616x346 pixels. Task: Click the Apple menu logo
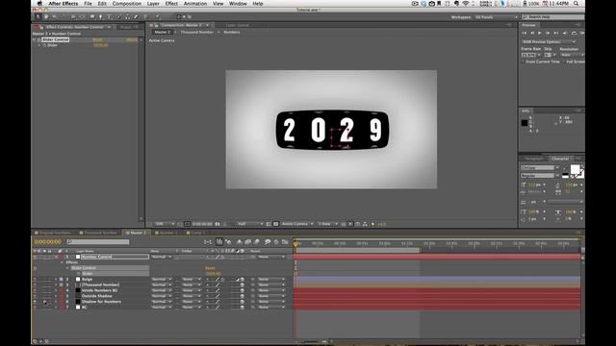[x=39, y=4]
